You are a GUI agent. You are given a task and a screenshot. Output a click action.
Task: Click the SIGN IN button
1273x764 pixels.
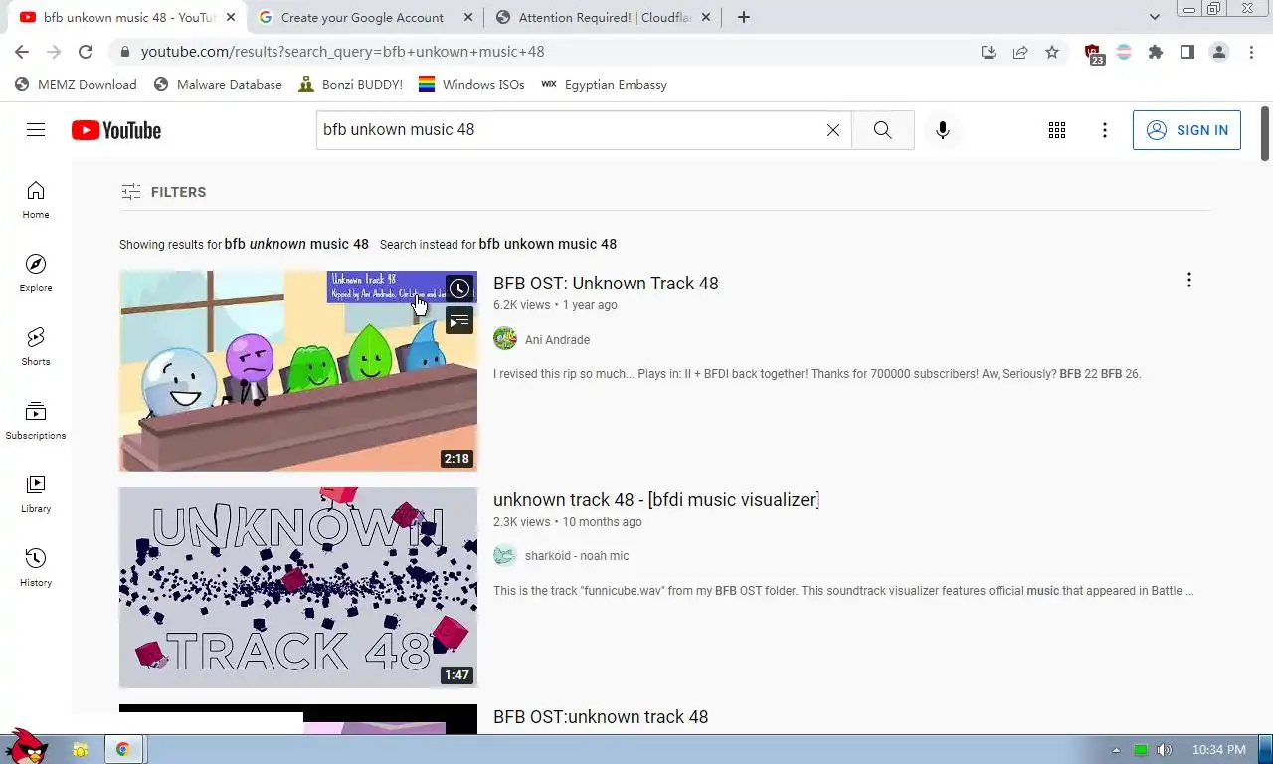1186,130
